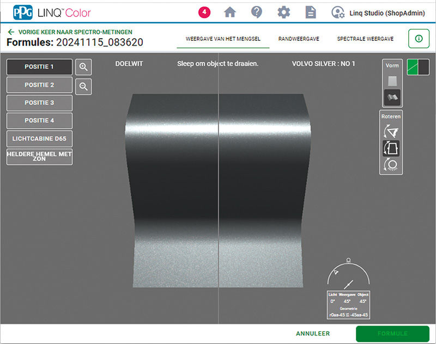Select Positie 3
The height and width of the screenshot is (344, 436).
[x=39, y=103]
